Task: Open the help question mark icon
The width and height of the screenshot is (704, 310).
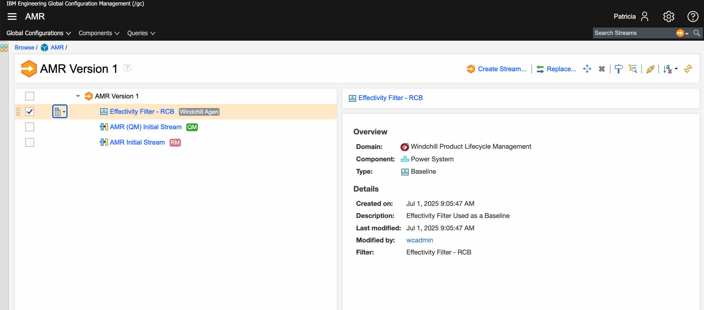Action: coord(692,16)
